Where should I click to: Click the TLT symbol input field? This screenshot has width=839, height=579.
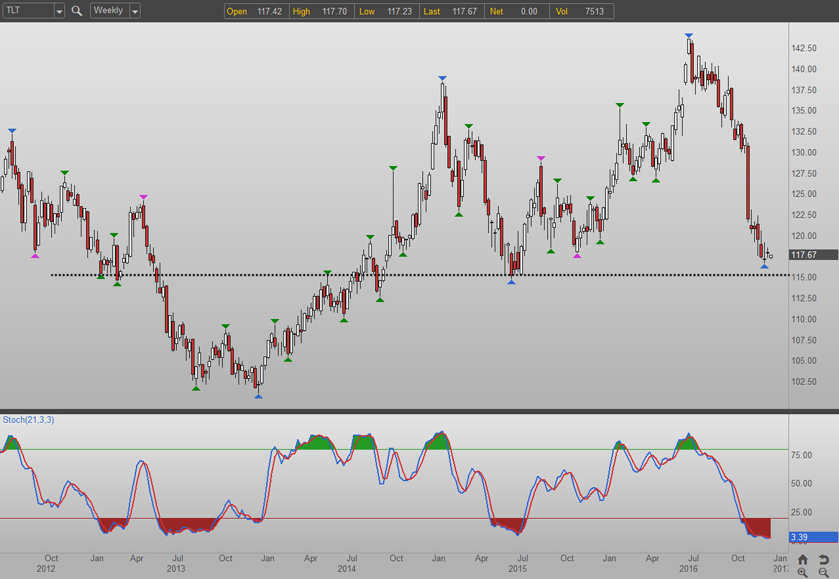(x=28, y=11)
